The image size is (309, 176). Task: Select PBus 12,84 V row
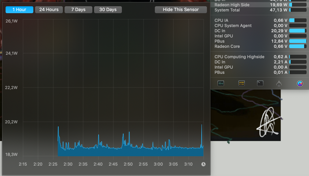(260, 41)
